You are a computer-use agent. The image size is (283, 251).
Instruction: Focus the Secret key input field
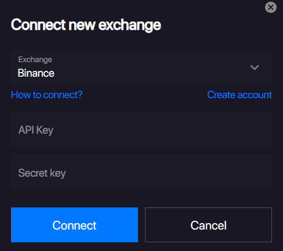tap(141, 172)
